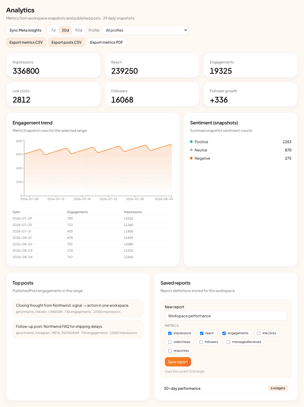Click table row date 2026-07-31
The height and width of the screenshot is (407, 304).
(x=22, y=231)
